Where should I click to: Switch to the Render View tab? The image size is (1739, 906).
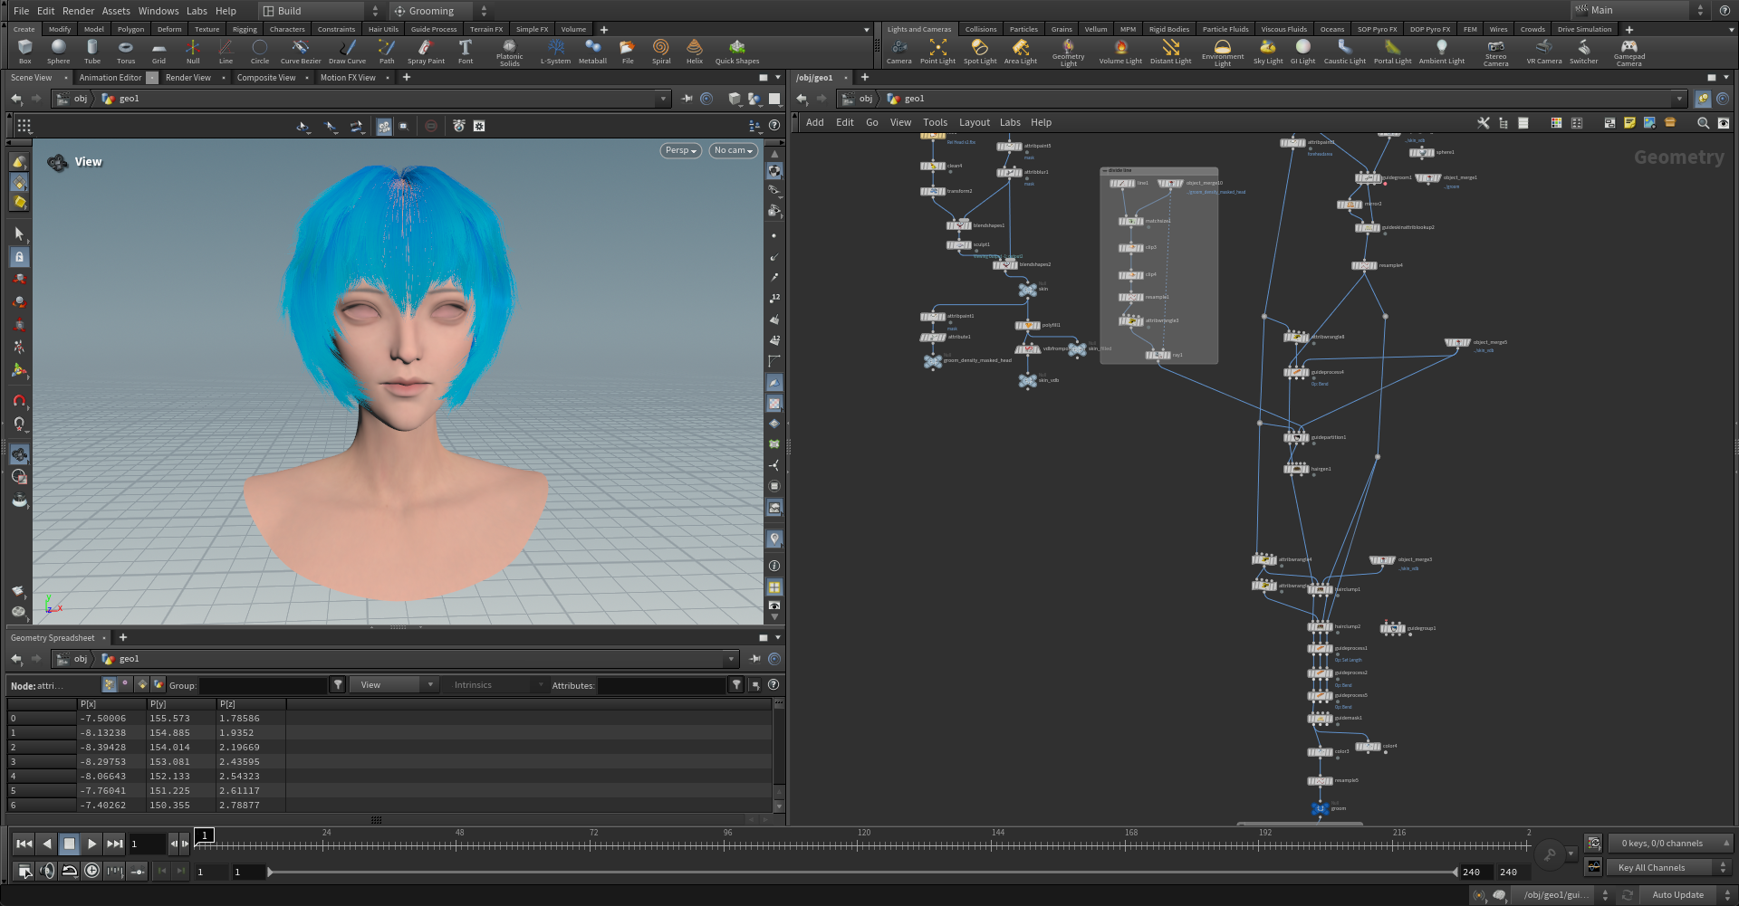tap(187, 78)
